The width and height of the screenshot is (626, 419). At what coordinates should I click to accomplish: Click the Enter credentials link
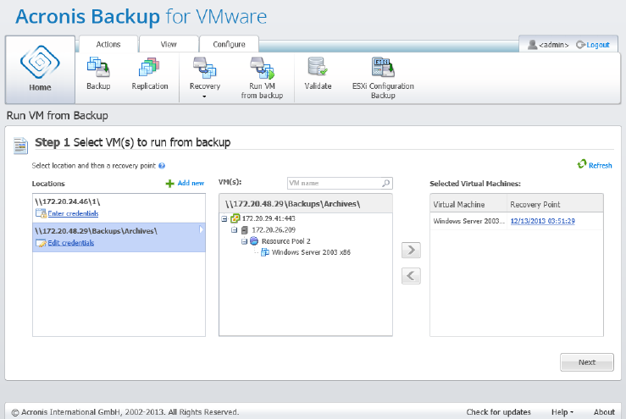pyautogui.click(x=73, y=213)
